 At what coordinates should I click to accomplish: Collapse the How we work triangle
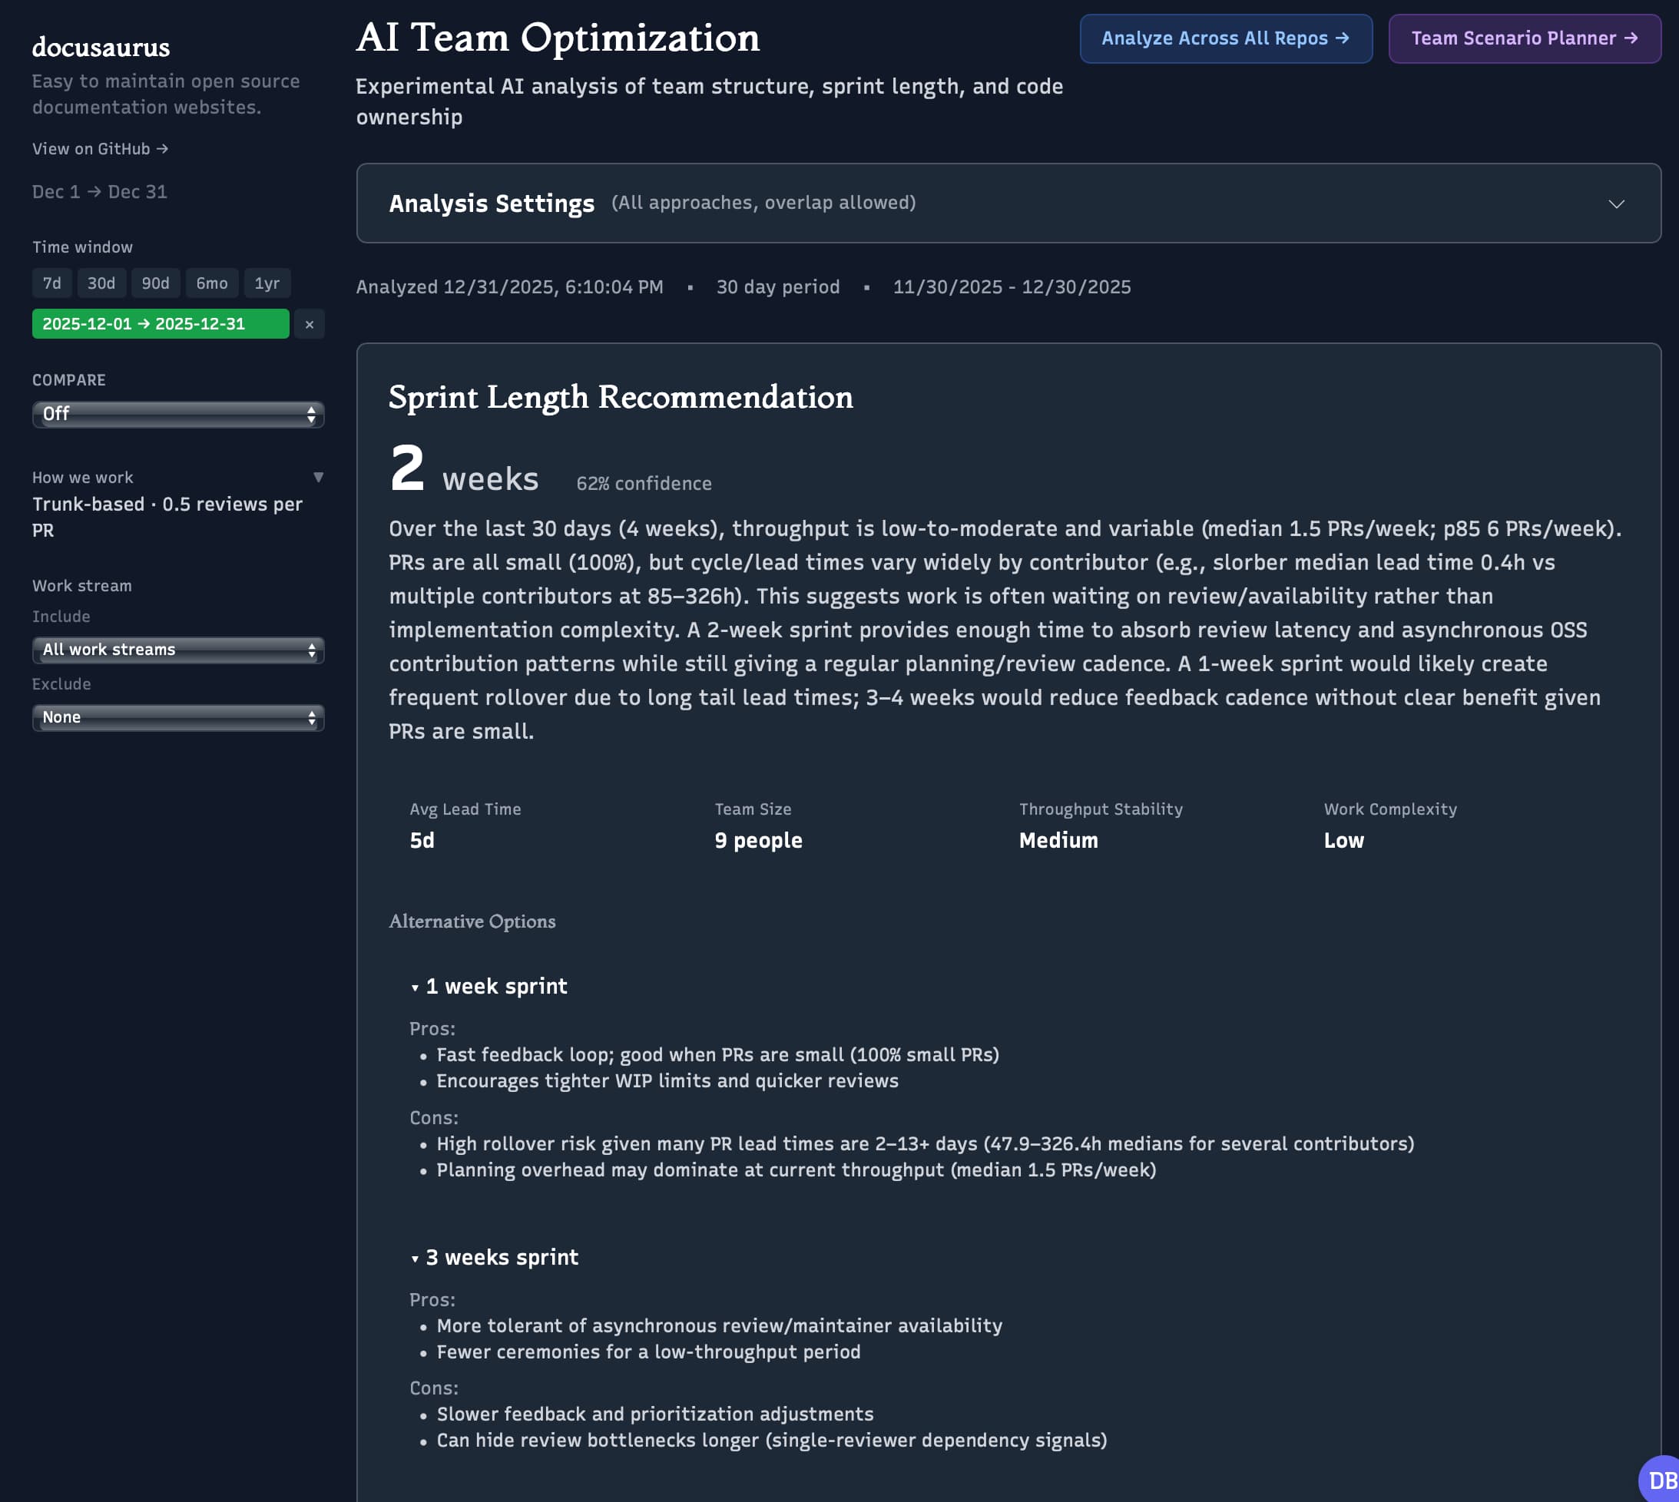pyautogui.click(x=319, y=478)
